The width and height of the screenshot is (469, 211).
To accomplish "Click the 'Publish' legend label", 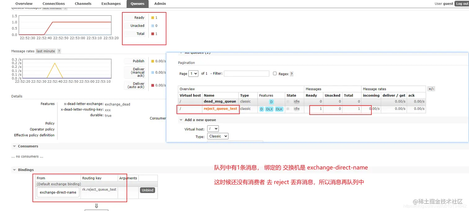I will coord(139,61).
